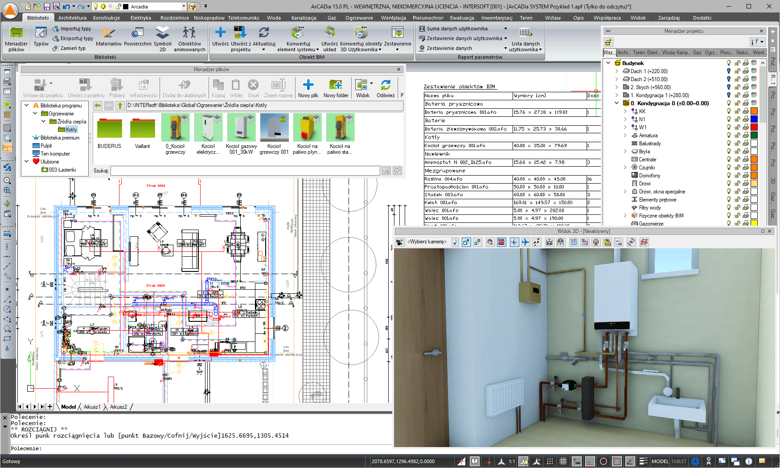Viewport: 780px width, 468px height.
Task: Open Menadżer plików in the ribbon
Action: [x=16, y=39]
